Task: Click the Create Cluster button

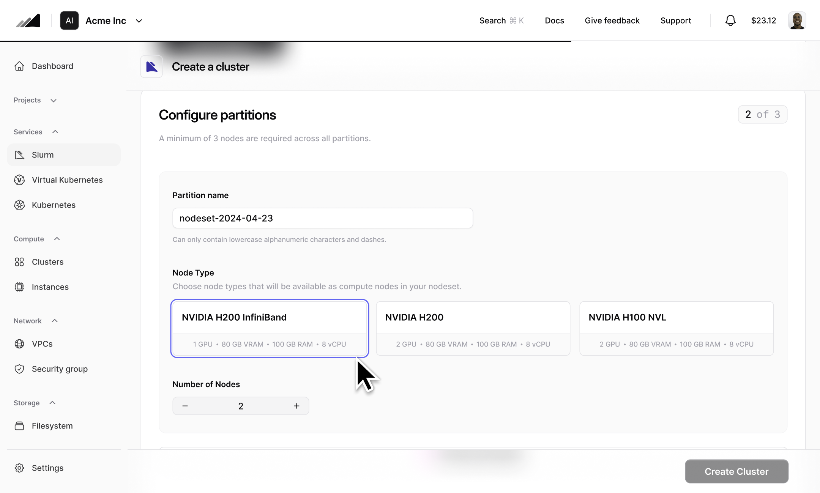Action: pyautogui.click(x=736, y=471)
